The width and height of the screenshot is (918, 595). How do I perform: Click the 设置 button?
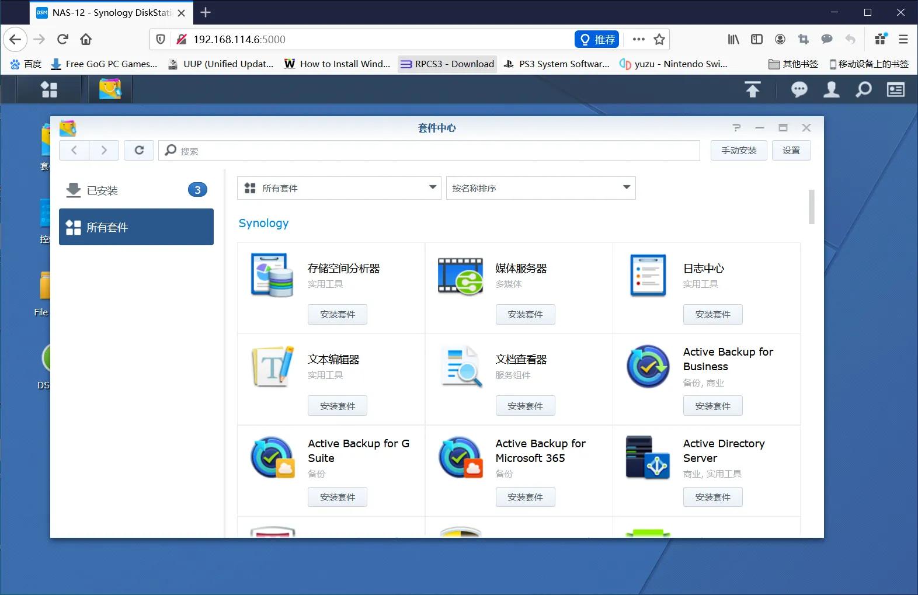tap(791, 150)
